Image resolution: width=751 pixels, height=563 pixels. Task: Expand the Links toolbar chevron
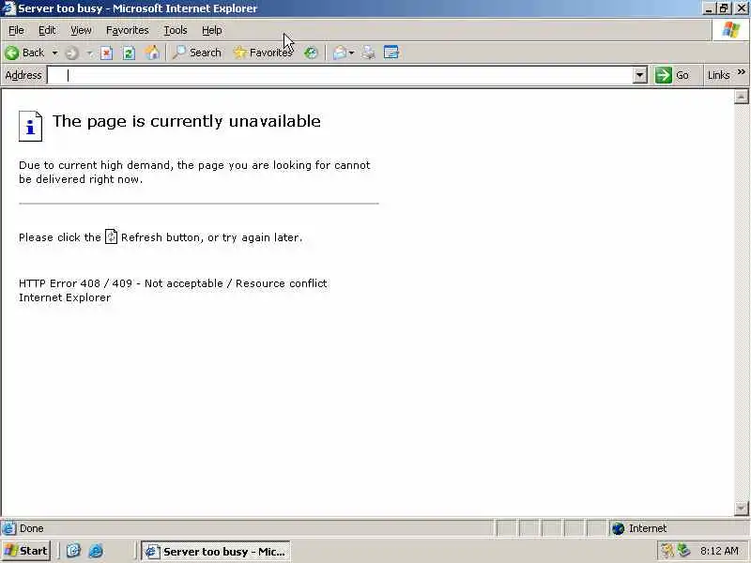click(x=742, y=72)
